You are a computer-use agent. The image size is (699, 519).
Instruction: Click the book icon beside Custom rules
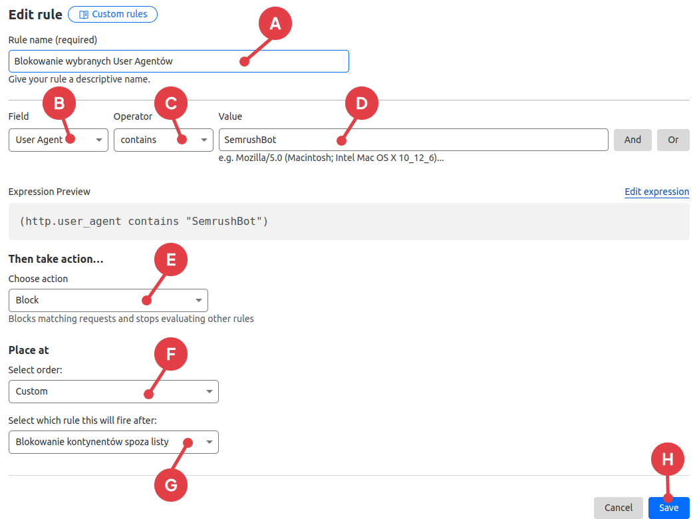click(84, 15)
